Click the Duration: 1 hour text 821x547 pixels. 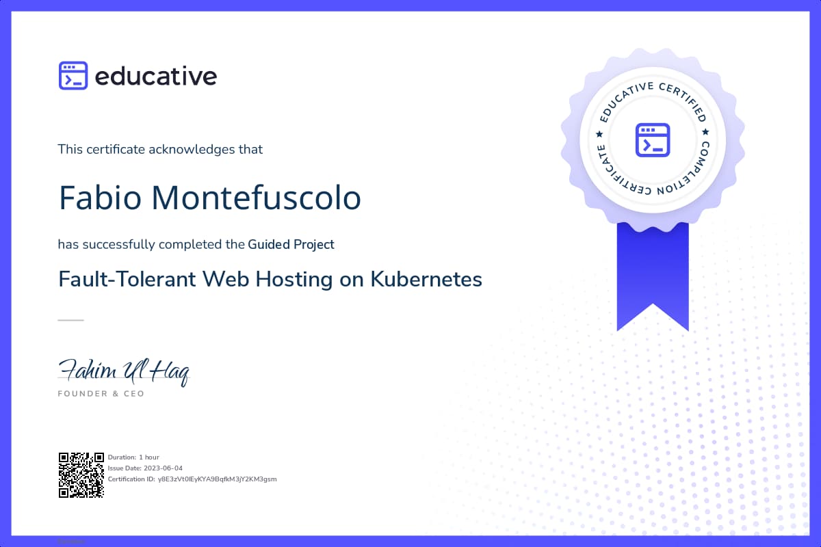tap(133, 457)
